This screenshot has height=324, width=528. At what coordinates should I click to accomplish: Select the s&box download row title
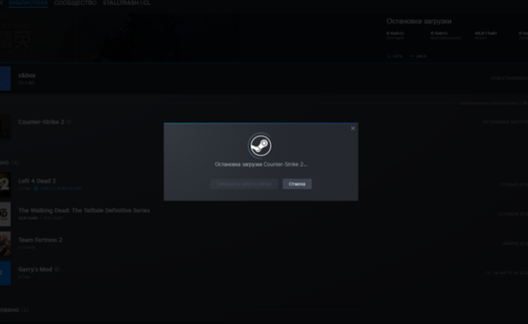[x=27, y=75]
